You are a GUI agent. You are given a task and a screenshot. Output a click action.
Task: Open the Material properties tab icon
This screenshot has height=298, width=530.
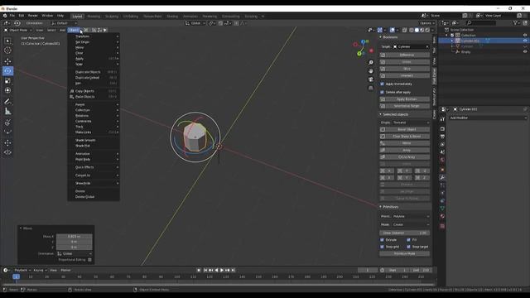point(442,216)
